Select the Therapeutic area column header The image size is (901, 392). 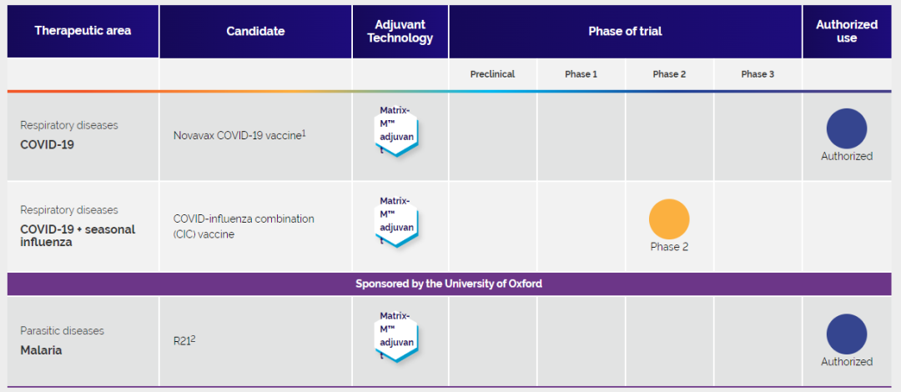[x=83, y=31]
